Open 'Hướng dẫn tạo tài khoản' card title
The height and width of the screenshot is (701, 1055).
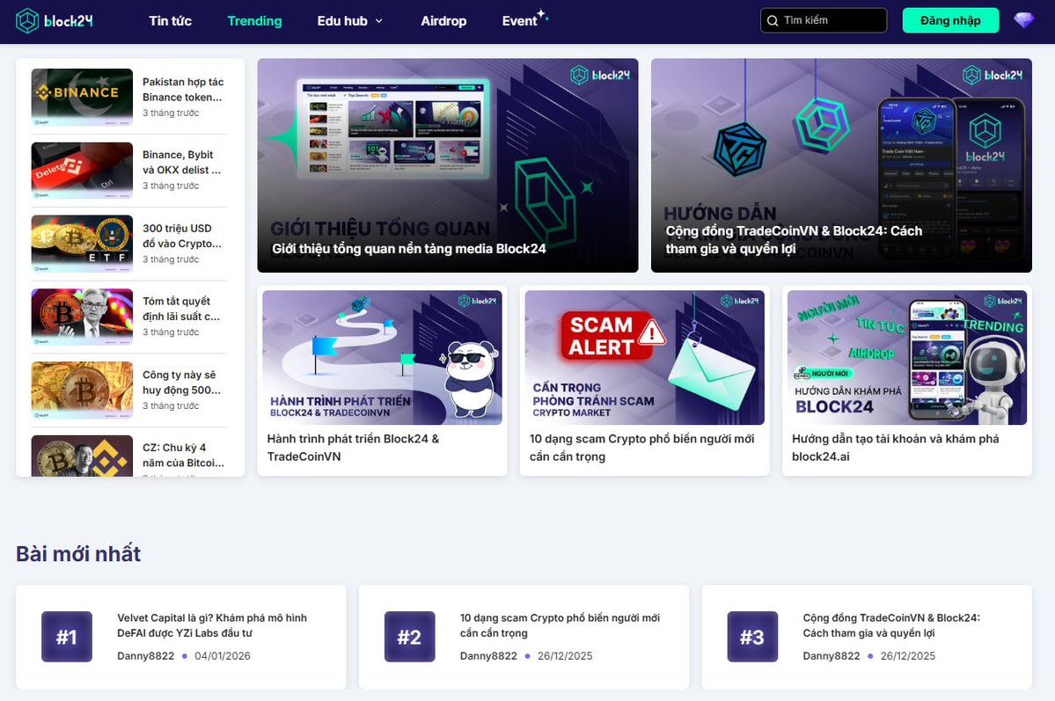click(896, 448)
